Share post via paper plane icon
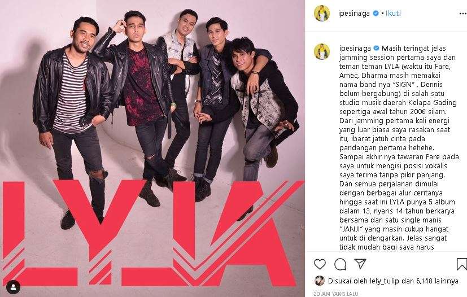This screenshot has width=467, height=297. 360,264
